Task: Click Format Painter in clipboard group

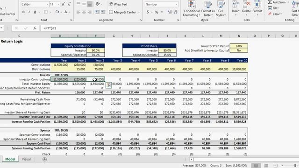Action: click(7, 14)
